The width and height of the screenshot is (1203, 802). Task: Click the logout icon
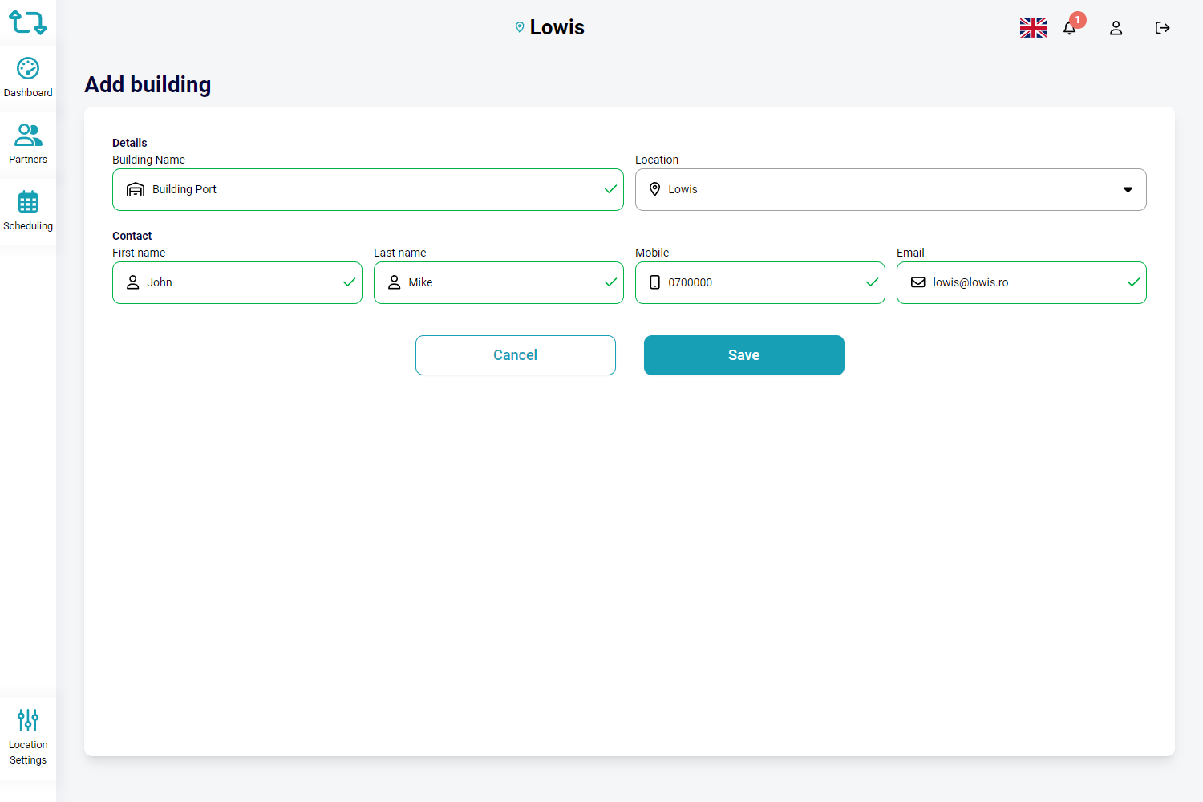(x=1162, y=28)
